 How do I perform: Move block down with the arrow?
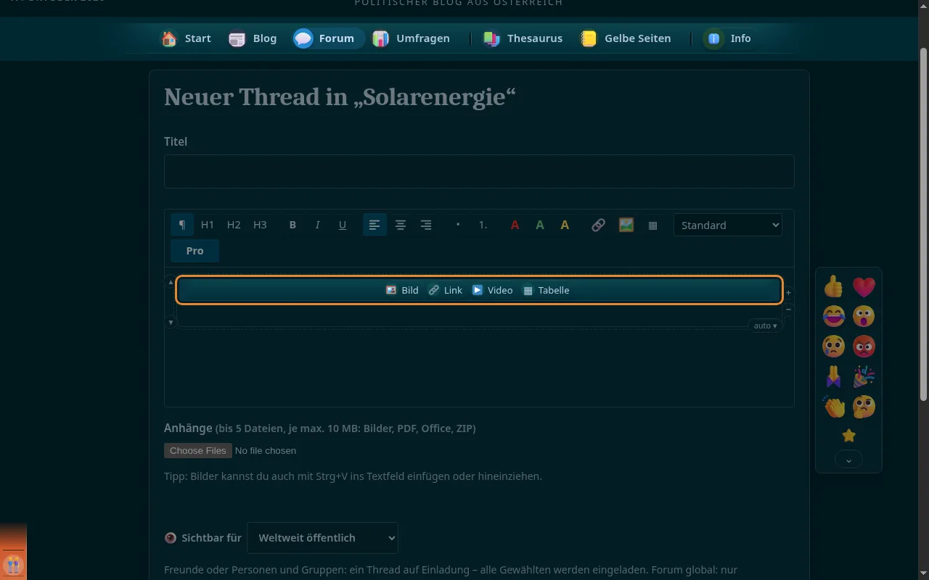click(171, 322)
